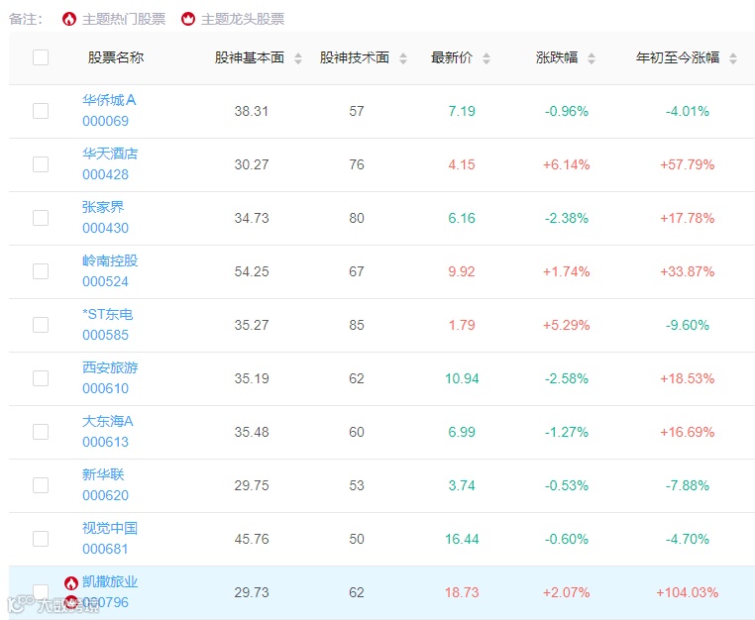Sort by 最新价 column arrows
This screenshot has width=755, height=620.
pyautogui.click(x=486, y=58)
